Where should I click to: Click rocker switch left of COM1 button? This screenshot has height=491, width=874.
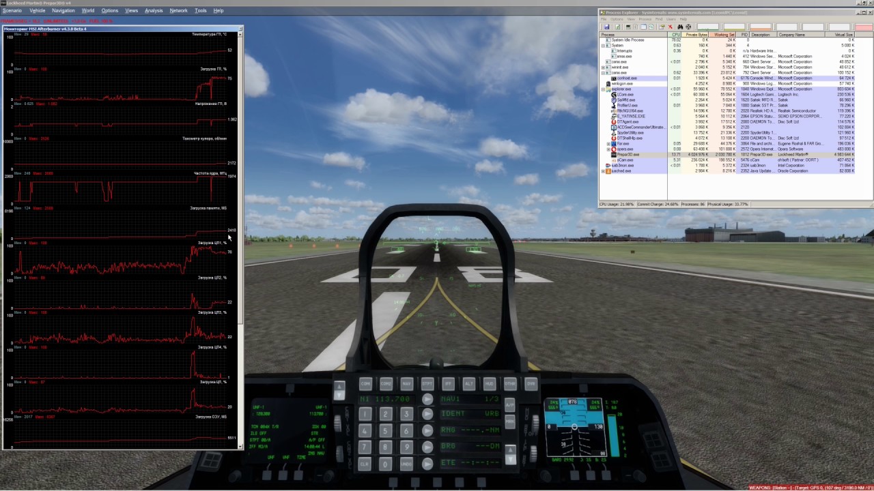(x=339, y=390)
